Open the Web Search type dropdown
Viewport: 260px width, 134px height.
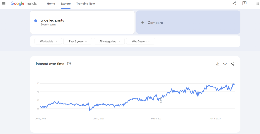tap(141, 41)
